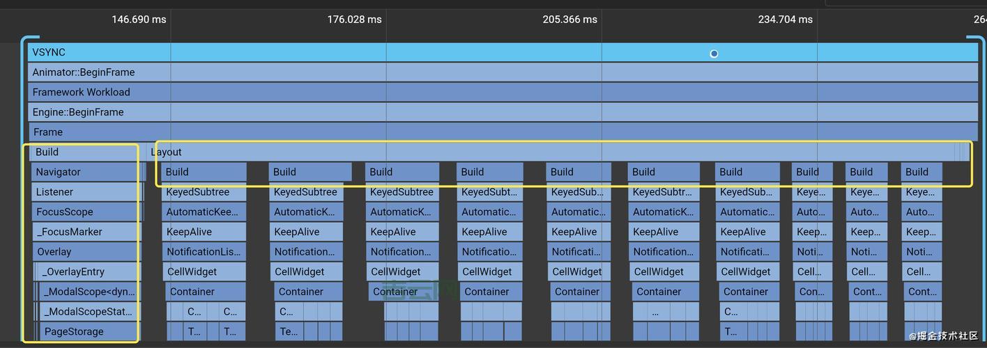Click the Listener flame chart block
The height and width of the screenshot is (348, 987).
pos(85,192)
